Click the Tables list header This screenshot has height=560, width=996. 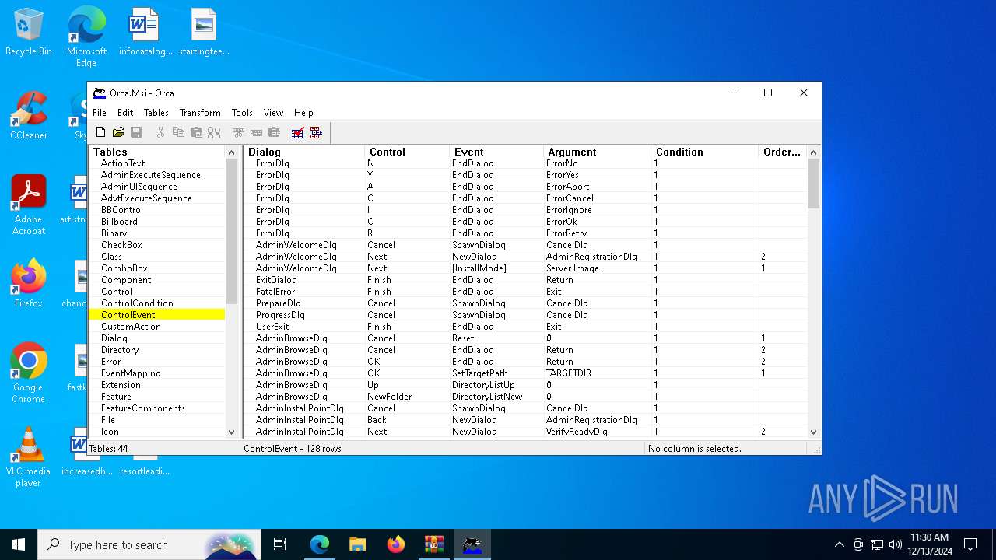(157, 152)
